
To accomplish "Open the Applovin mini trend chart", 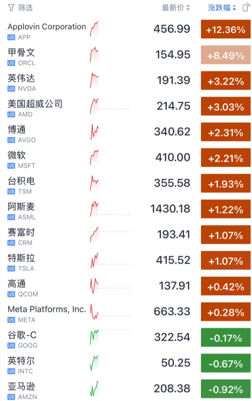I will click(94, 30).
